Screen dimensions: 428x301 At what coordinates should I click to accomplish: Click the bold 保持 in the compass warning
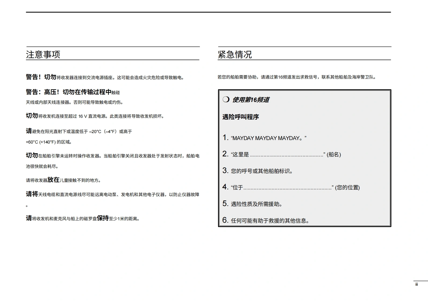click(x=103, y=218)
